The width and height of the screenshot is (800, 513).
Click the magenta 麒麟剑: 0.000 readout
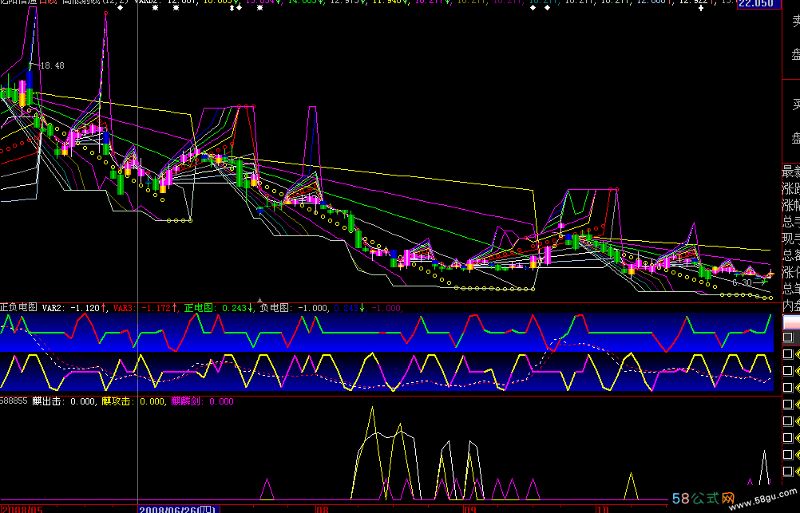pos(202,401)
